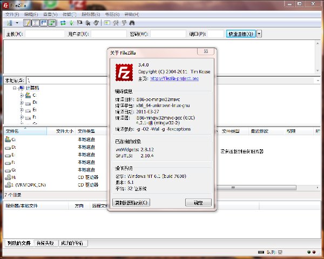Click the message log scroll-down arrow
324x259 pixels.
[x=318, y=71]
